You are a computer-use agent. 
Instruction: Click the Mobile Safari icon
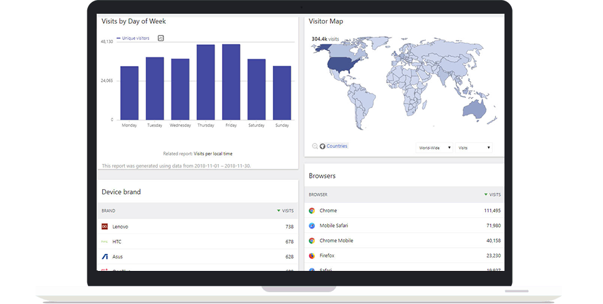point(312,225)
